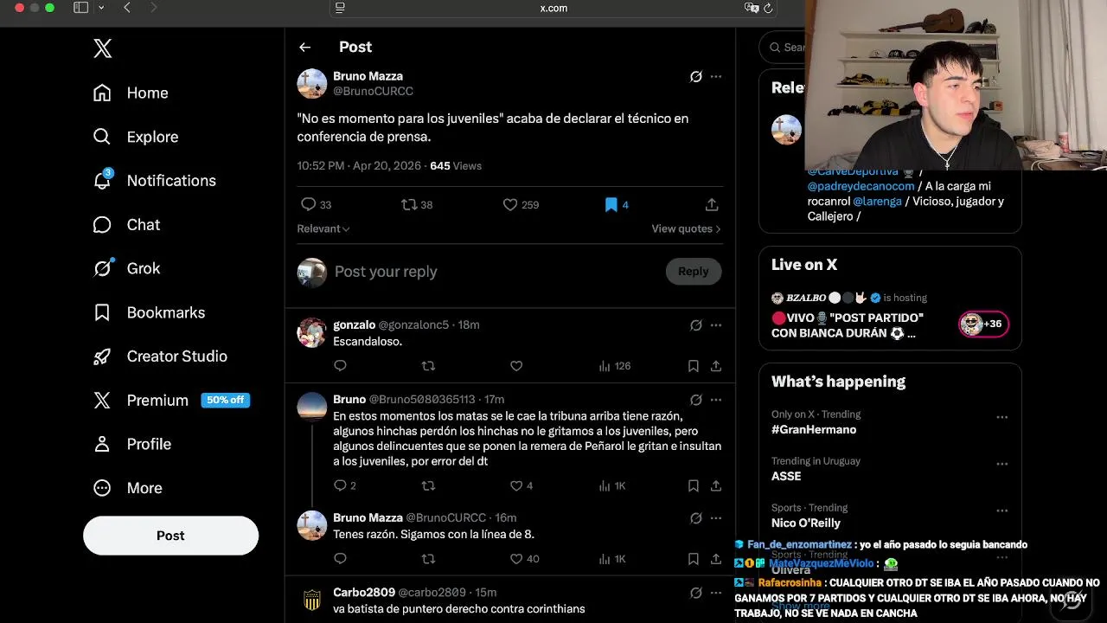The height and width of the screenshot is (623, 1107).
Task: Click the share icon on main post
Action: pyautogui.click(x=712, y=204)
